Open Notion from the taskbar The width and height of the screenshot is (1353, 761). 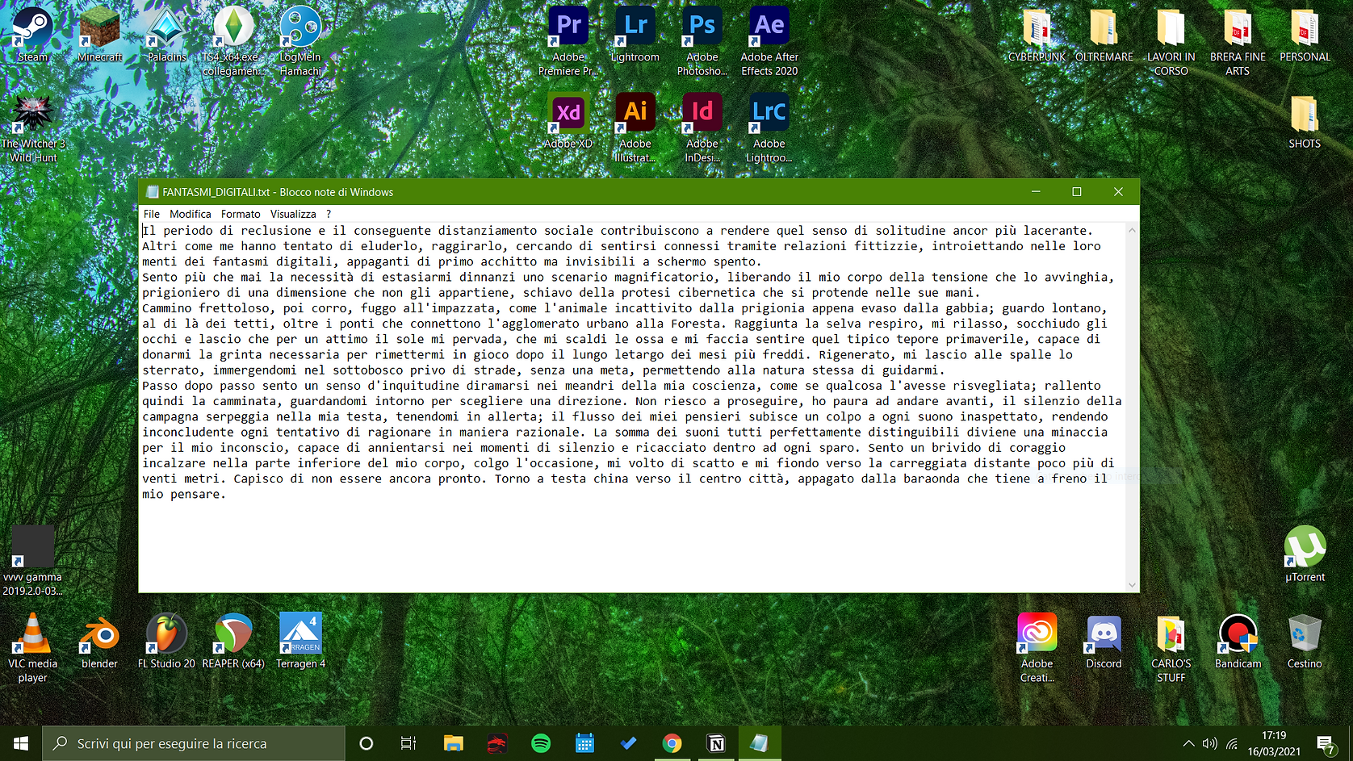[716, 743]
